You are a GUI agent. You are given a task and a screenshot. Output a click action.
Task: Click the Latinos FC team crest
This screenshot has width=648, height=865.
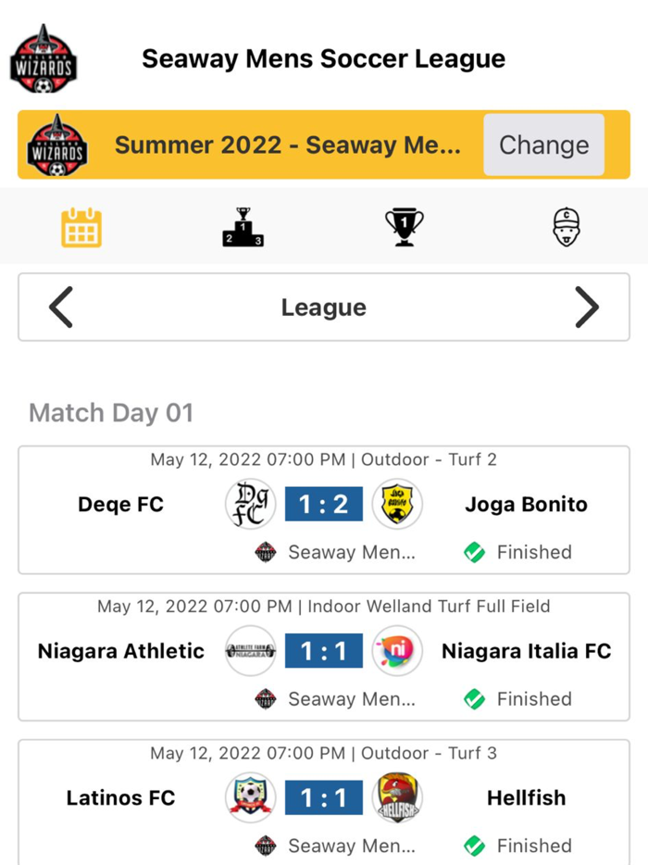(x=250, y=796)
